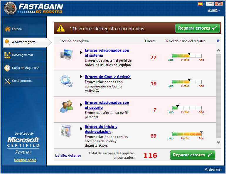226x174 pixels.
Task: Click the vertical scrollbar track
Action: [218, 96]
